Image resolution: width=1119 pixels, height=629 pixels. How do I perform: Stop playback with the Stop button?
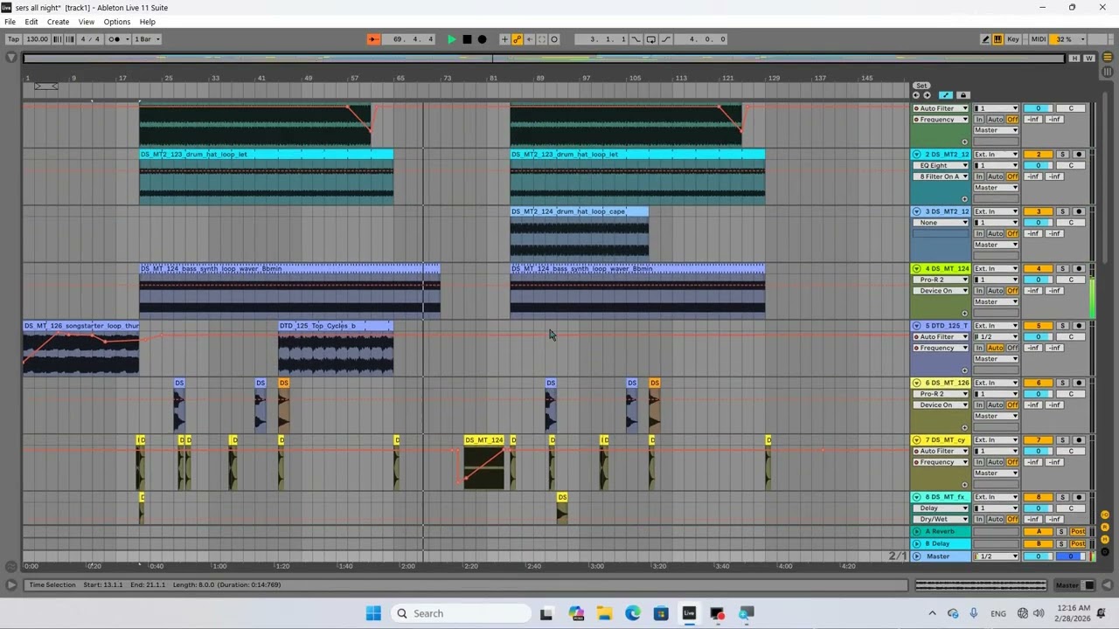467,39
